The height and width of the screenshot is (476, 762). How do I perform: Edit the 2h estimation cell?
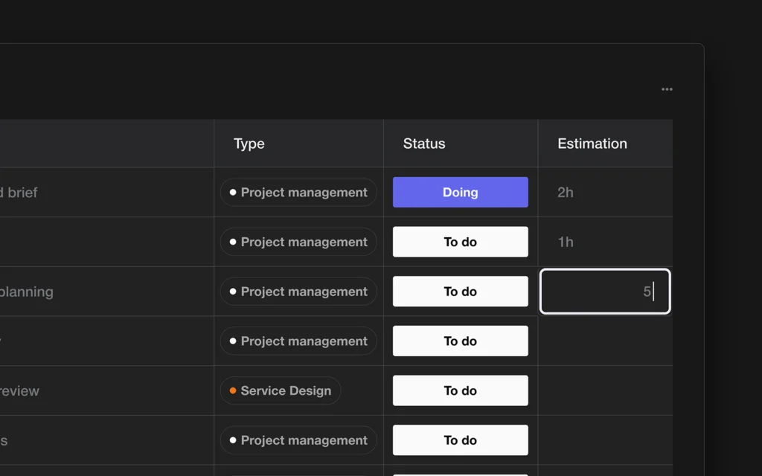click(x=604, y=192)
